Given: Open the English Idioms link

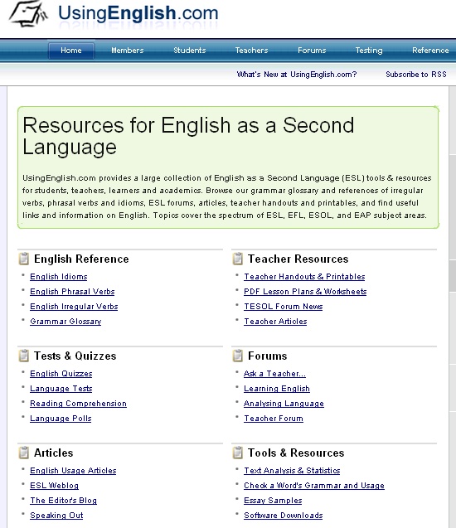Looking at the screenshot, I should [x=59, y=277].
